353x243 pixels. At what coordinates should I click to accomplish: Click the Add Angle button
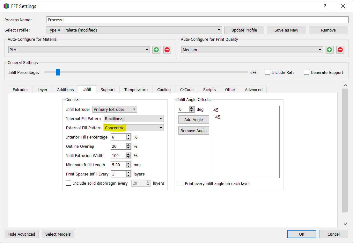tap(194, 119)
